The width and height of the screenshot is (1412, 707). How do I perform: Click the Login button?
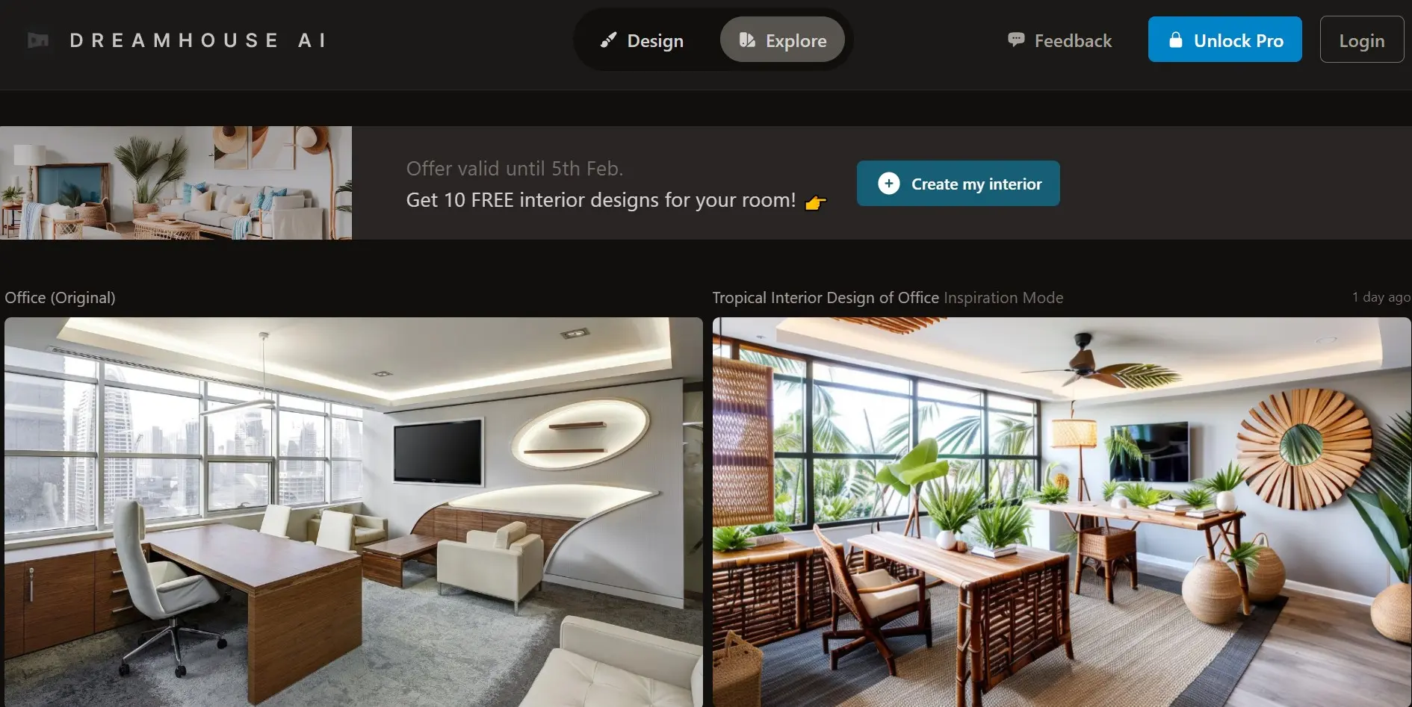click(x=1362, y=40)
